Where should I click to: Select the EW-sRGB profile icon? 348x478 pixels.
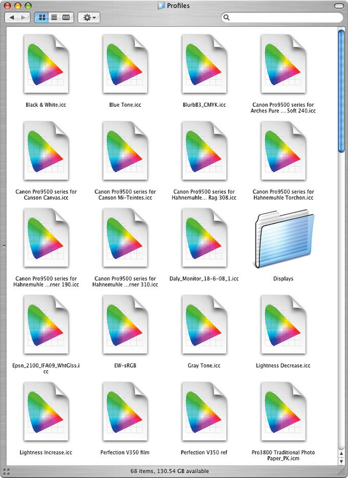[x=125, y=324]
